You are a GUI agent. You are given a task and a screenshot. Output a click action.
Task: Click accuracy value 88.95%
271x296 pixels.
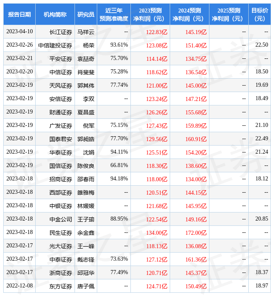[119, 219]
